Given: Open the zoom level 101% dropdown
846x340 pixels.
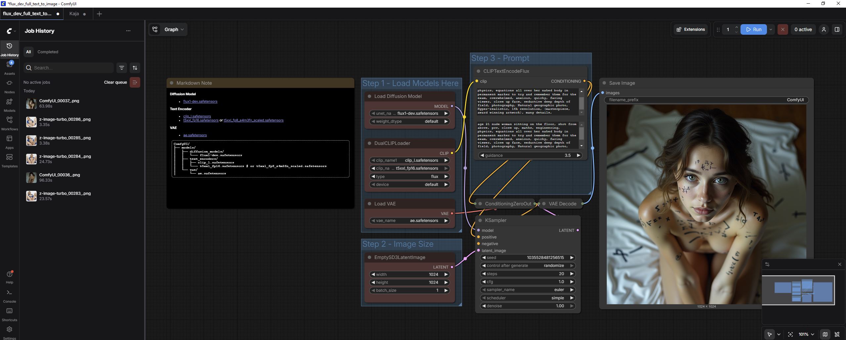Looking at the screenshot, I should point(806,334).
